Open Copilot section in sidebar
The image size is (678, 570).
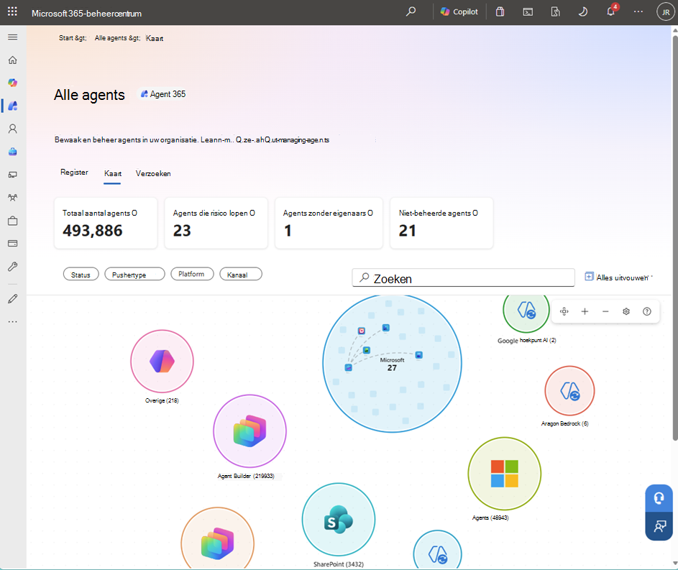tap(12, 83)
